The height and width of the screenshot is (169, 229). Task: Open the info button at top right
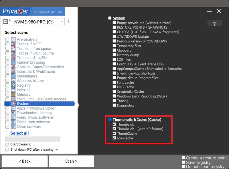[x=214, y=24]
